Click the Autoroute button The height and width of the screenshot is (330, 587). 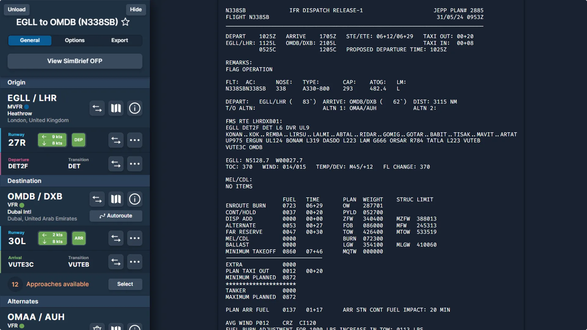tap(116, 216)
